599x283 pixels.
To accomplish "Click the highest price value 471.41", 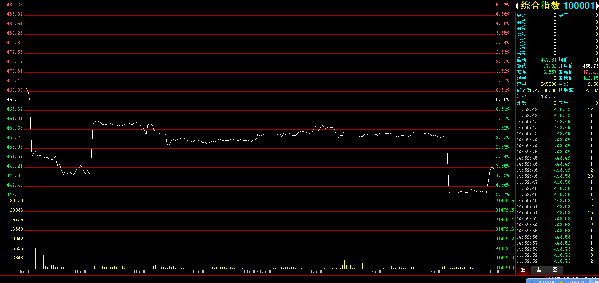I will (x=590, y=72).
